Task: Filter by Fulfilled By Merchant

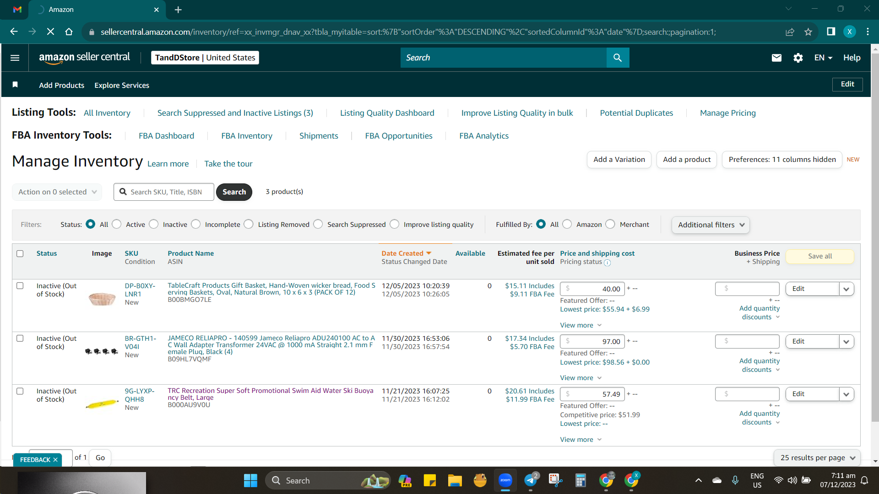Action: [x=610, y=224]
